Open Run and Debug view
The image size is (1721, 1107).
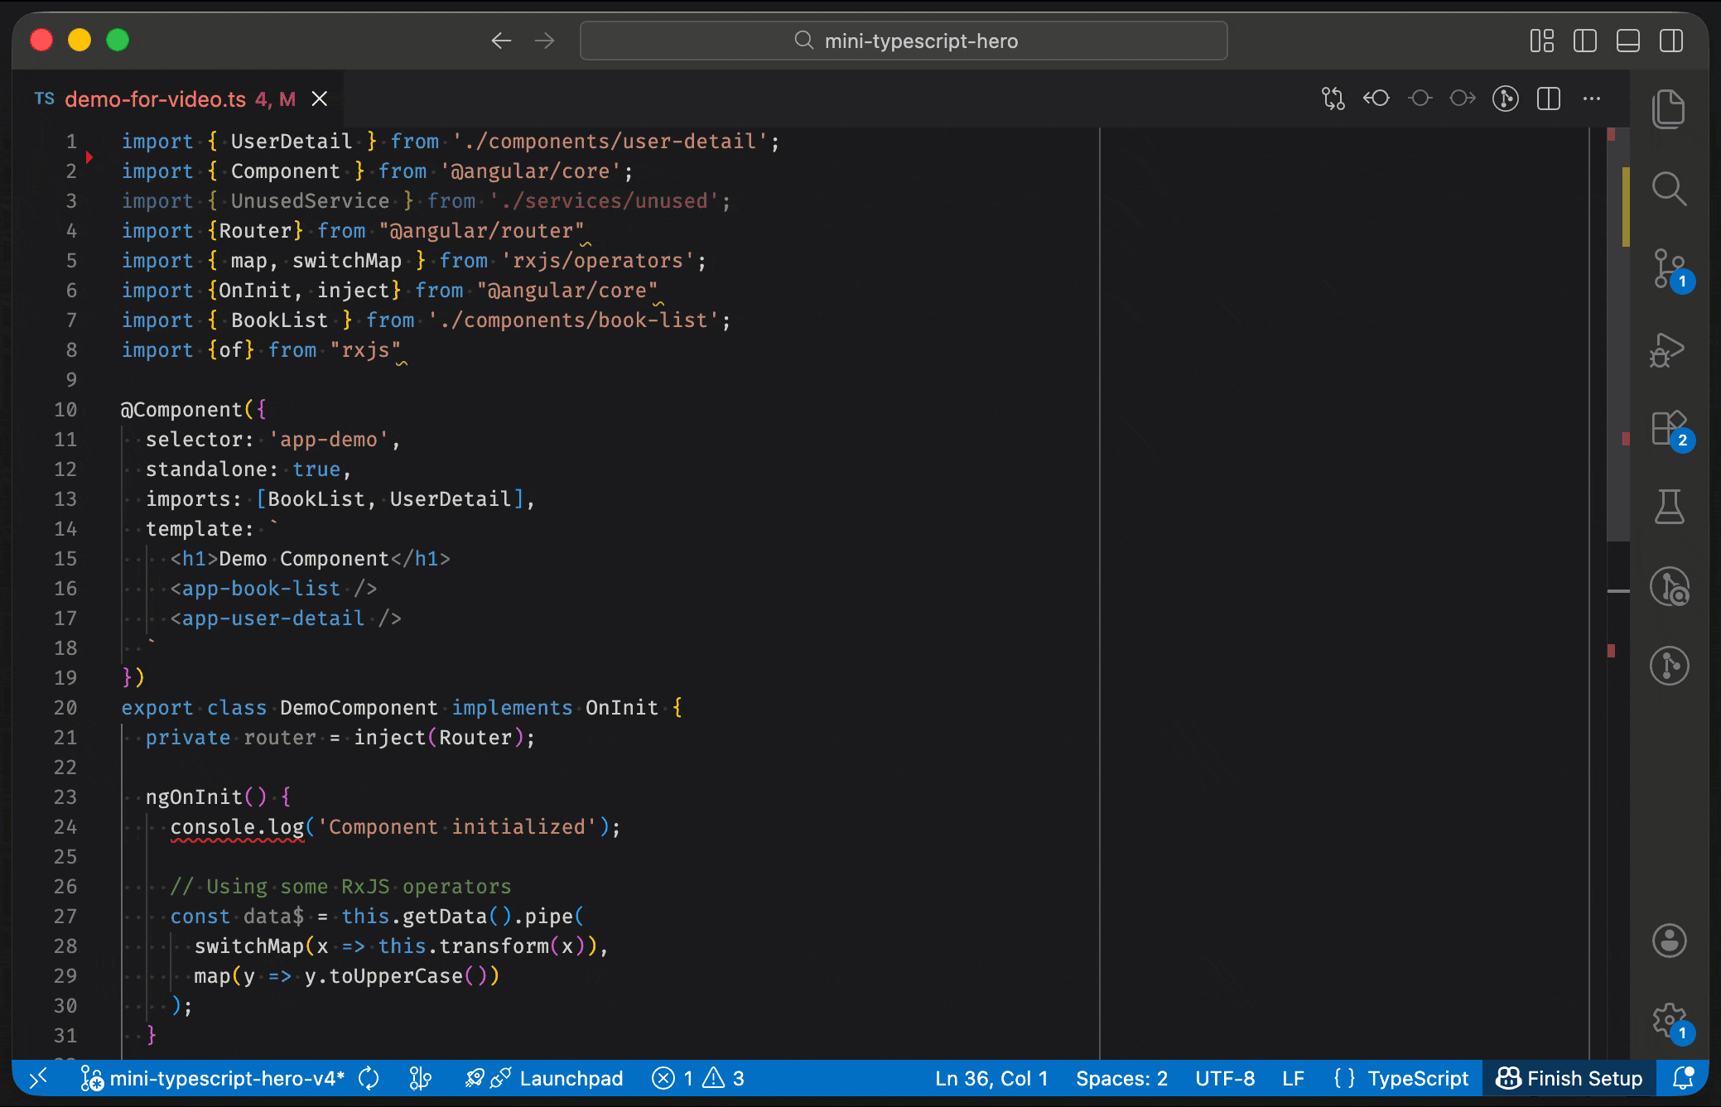1668,349
